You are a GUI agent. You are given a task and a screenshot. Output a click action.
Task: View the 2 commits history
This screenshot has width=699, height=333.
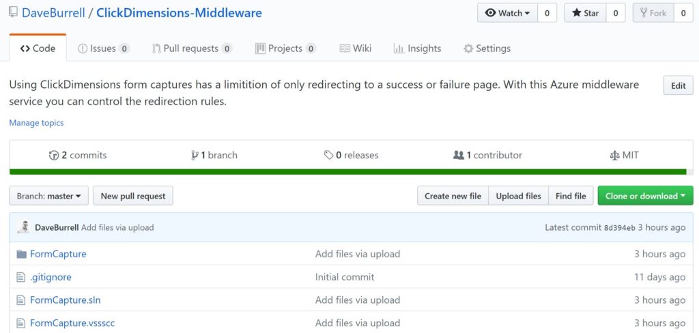pyautogui.click(x=78, y=155)
